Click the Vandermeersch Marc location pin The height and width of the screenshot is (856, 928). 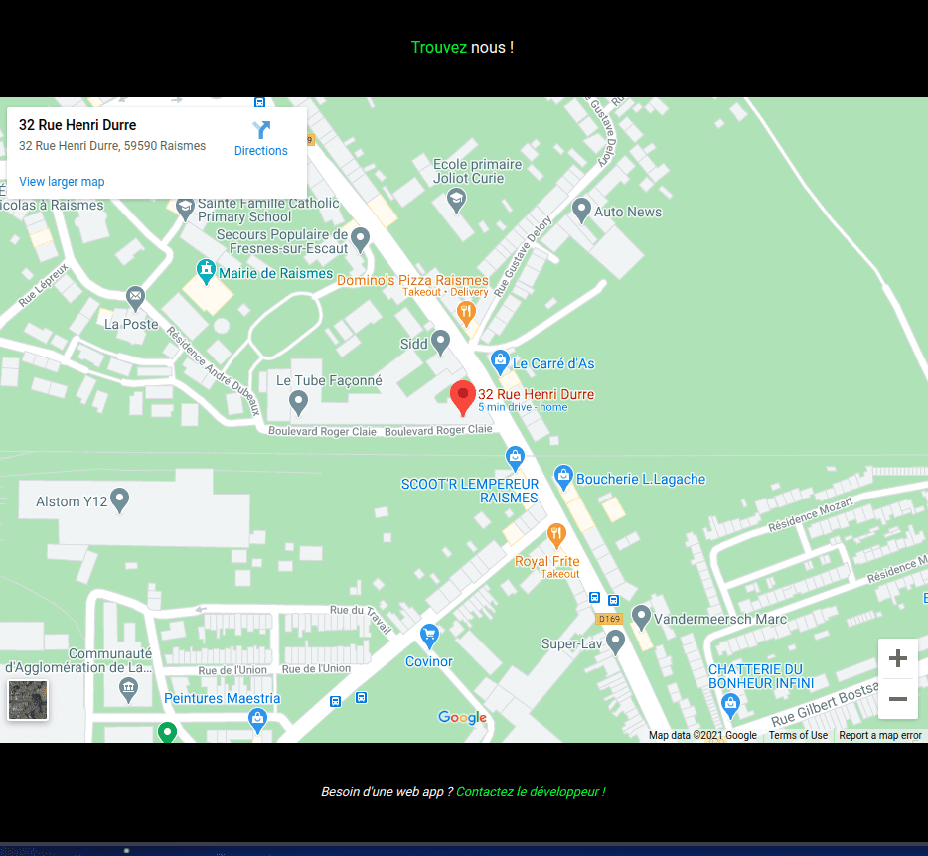click(641, 619)
